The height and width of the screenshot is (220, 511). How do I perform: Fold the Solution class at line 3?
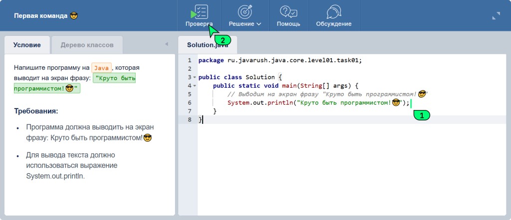click(x=195, y=78)
